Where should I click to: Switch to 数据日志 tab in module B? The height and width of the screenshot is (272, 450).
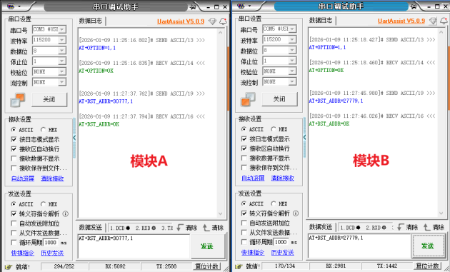(321, 21)
